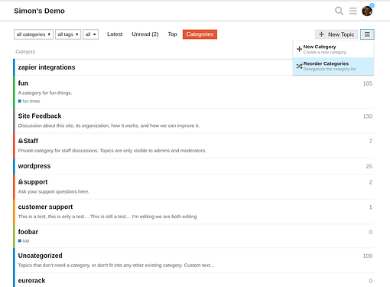Click the New Topic button
390x287 pixels.
point(336,34)
